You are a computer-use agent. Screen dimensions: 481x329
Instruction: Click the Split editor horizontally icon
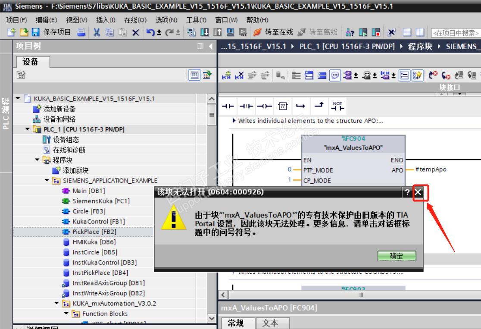[x=407, y=32]
